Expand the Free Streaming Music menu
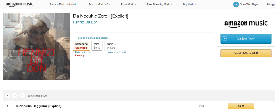The image size is (276, 109). click(x=159, y=5)
